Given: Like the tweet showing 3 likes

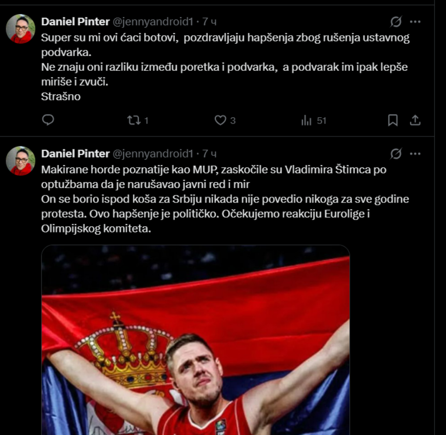Looking at the screenshot, I should (x=220, y=120).
